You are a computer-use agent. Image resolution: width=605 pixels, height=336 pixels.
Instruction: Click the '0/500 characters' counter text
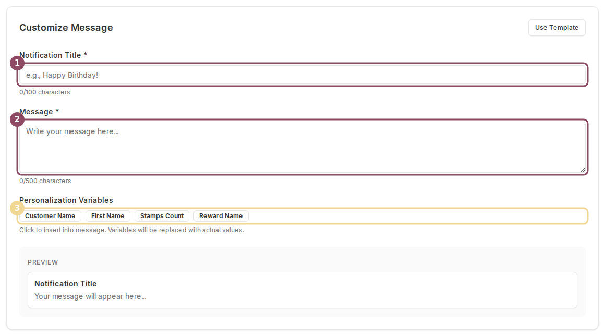point(45,181)
